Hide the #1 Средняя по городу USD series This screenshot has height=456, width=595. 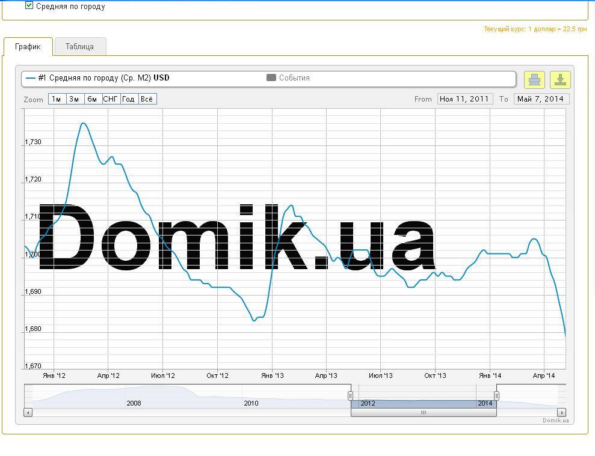tap(97, 78)
